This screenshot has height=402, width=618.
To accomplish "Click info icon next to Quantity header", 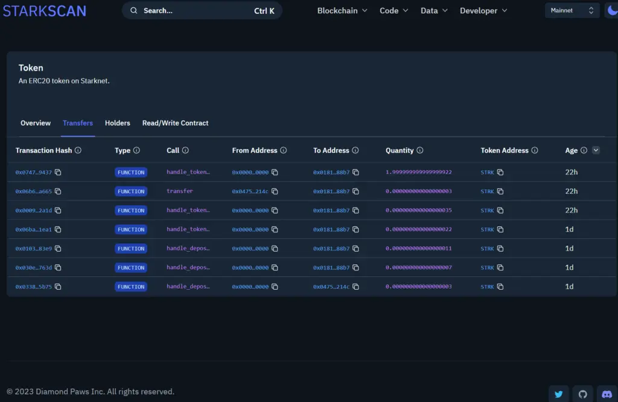I will click(x=420, y=150).
